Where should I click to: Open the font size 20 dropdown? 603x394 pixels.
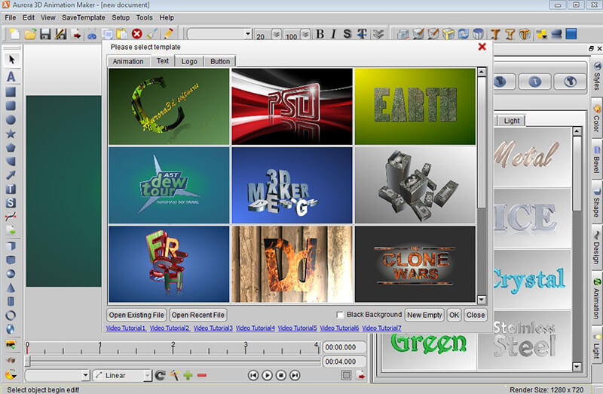point(277,34)
